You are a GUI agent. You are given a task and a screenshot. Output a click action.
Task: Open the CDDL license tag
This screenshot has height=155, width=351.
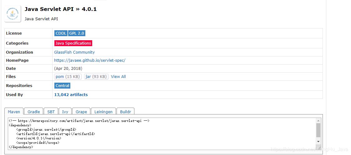pyautogui.click(x=61, y=33)
